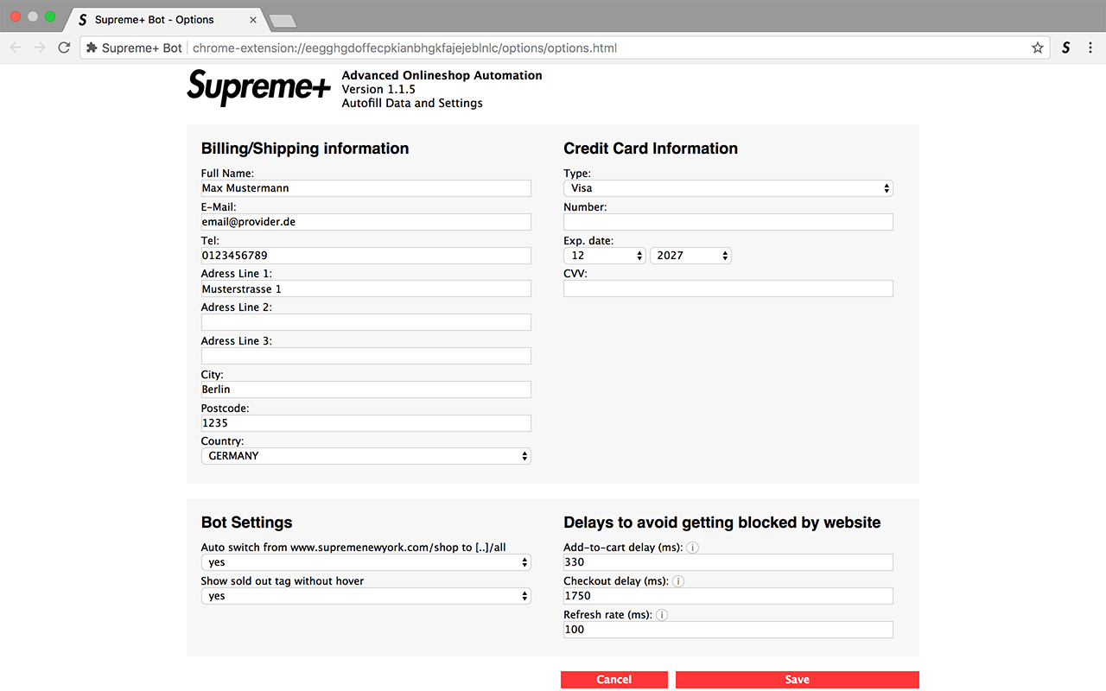Click the red Save button

point(798,680)
